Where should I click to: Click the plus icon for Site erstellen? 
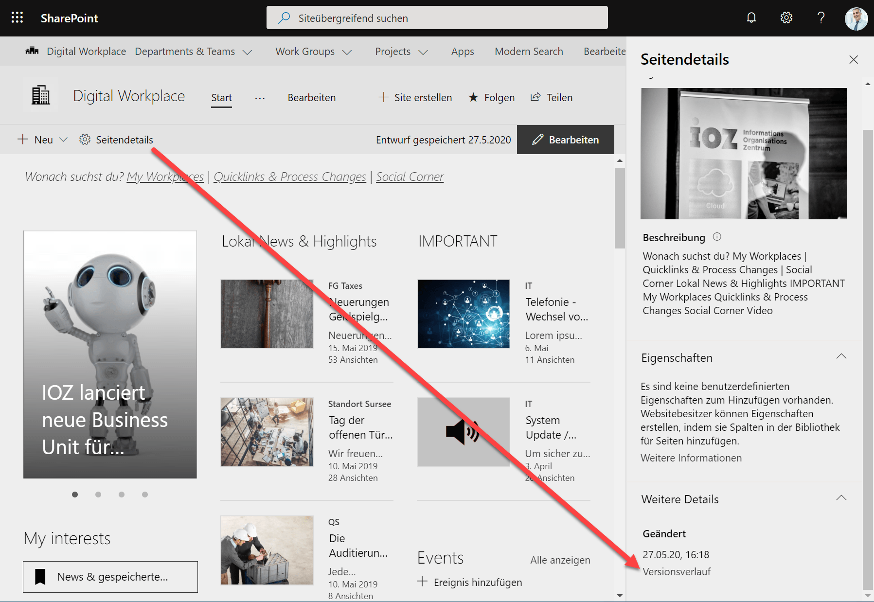384,97
